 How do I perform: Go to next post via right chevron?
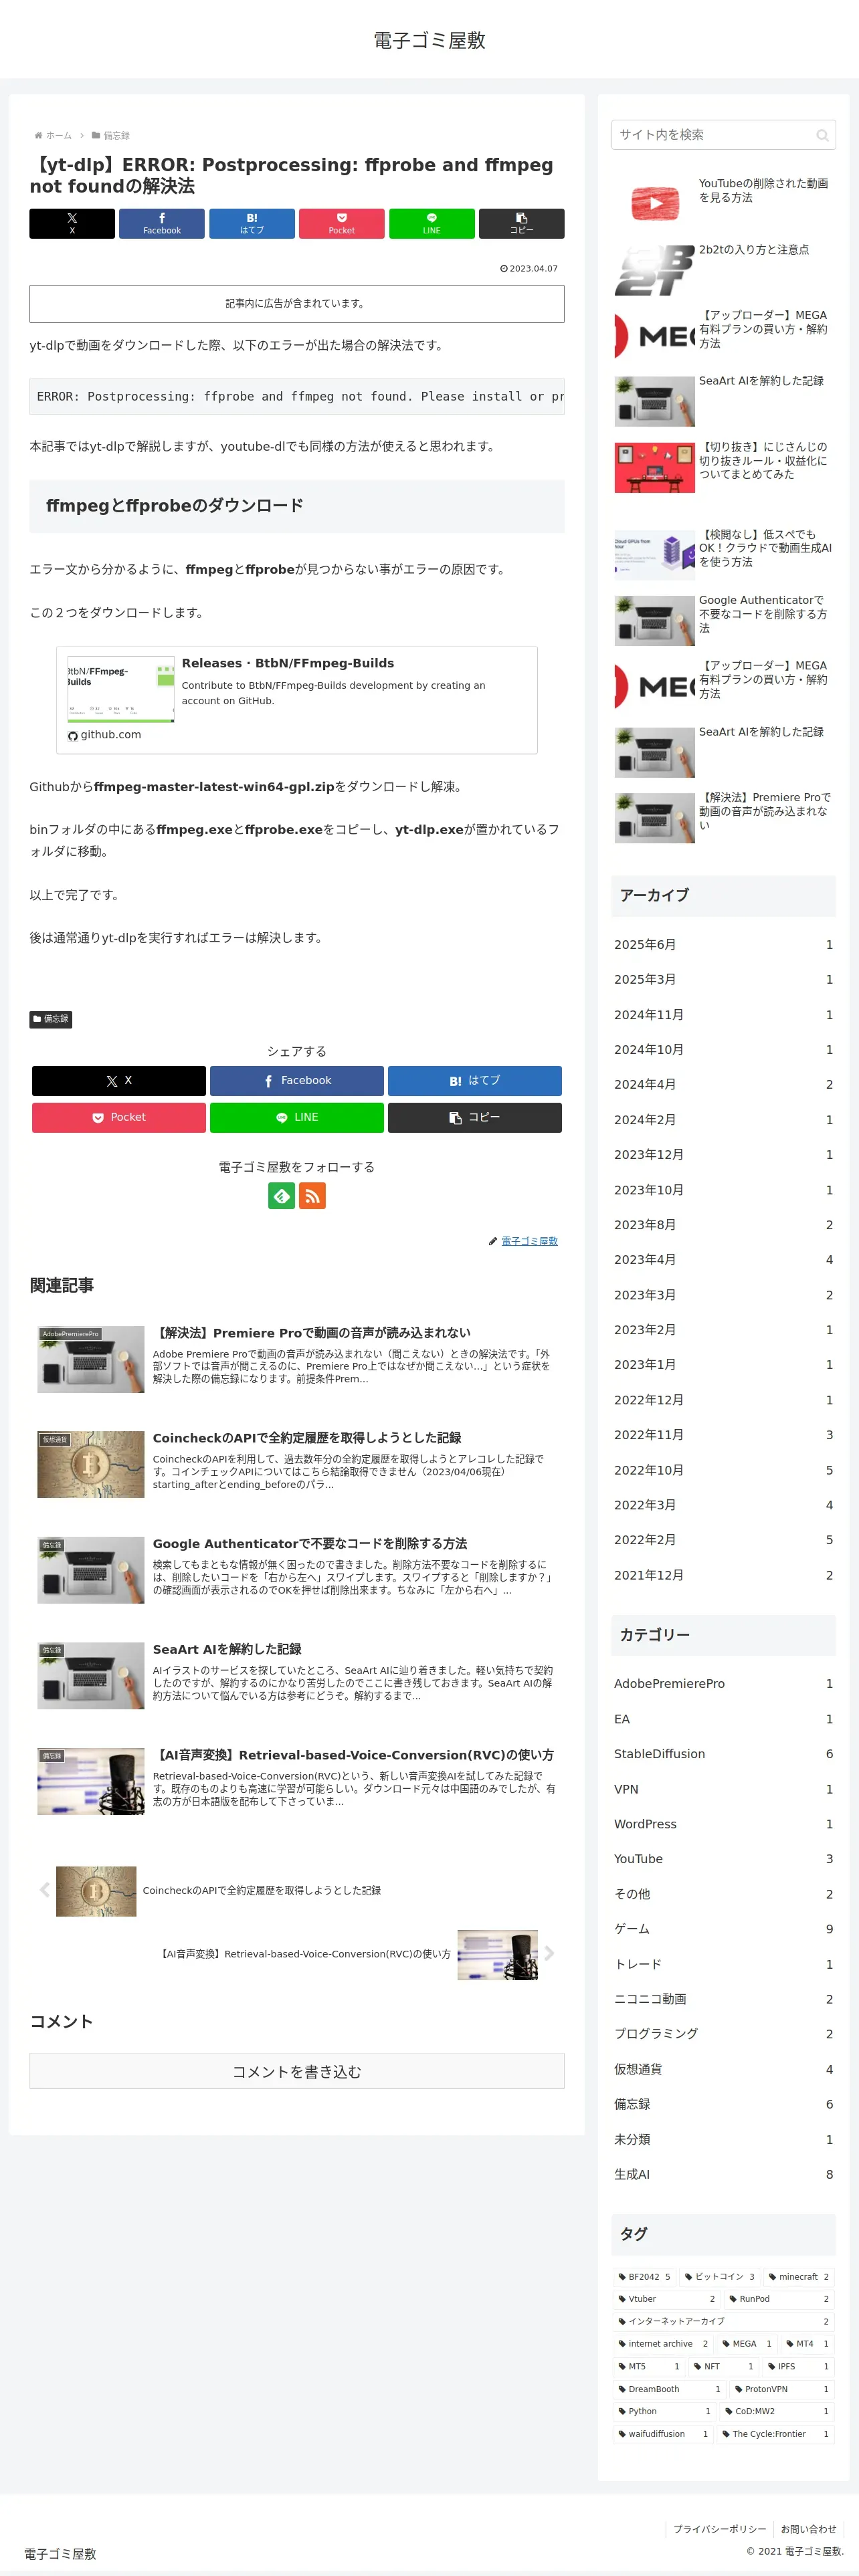[x=549, y=1953]
